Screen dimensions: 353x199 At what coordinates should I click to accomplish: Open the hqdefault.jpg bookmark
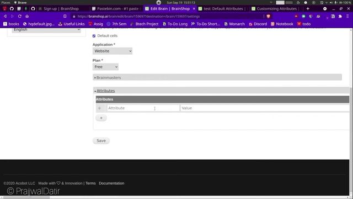[x=39, y=24]
